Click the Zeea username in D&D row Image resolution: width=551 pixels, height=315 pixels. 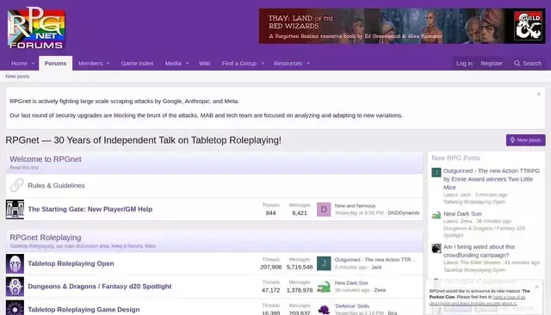coord(380,290)
